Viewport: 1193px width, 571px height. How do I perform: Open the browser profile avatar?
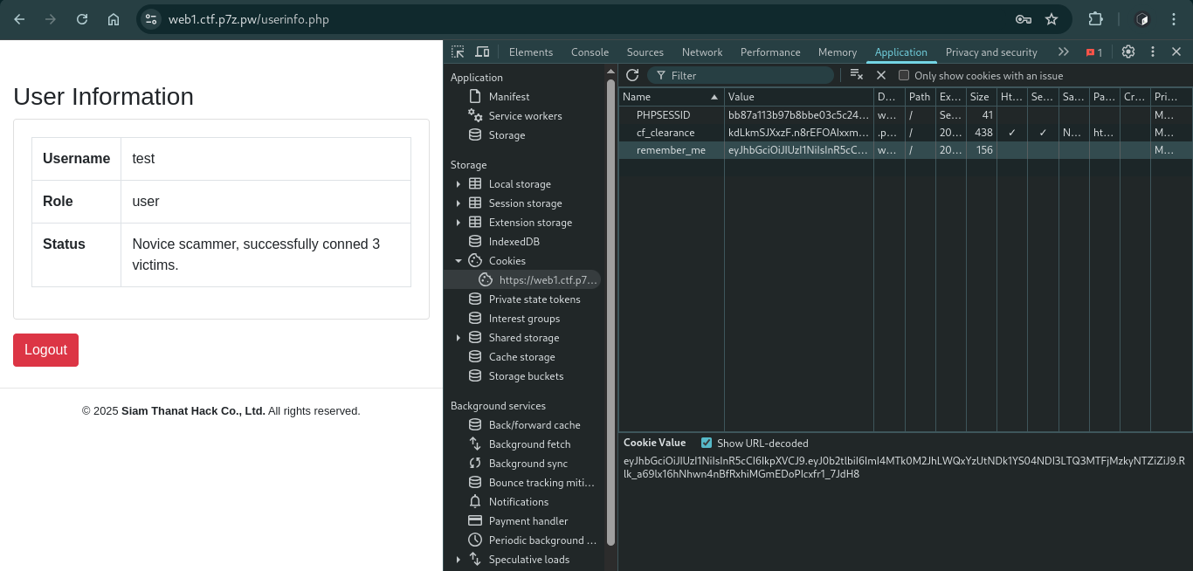(x=1142, y=19)
